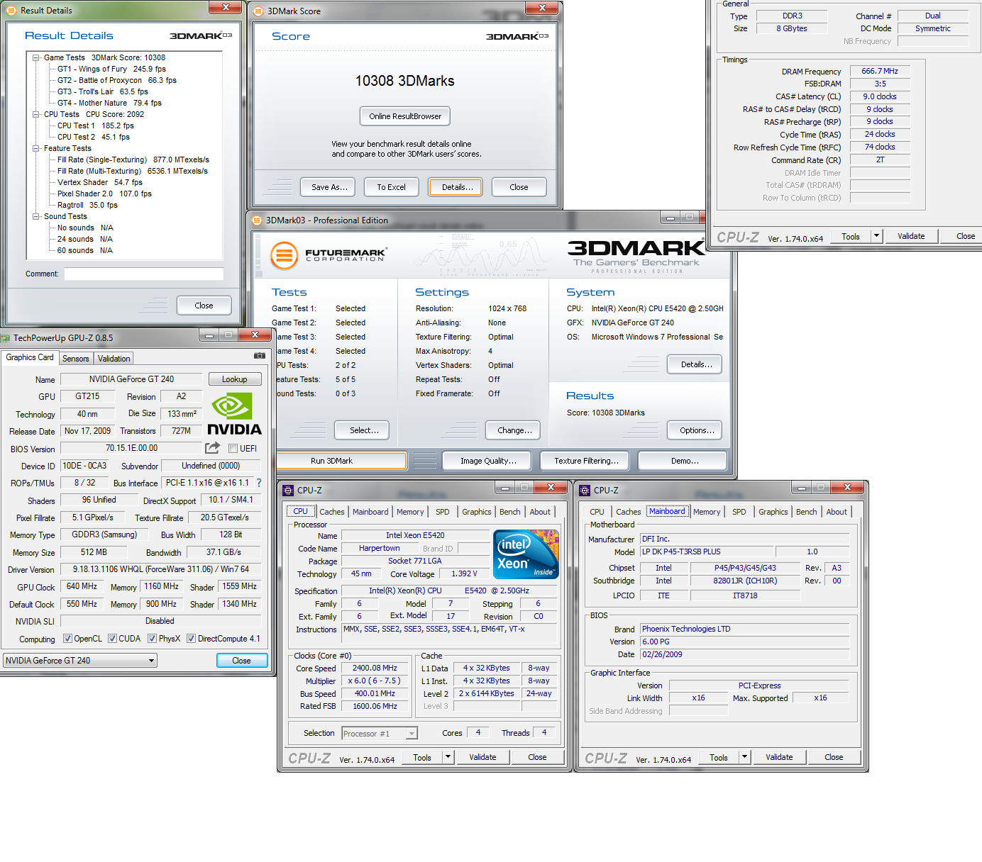Select GT4 - Mother Nature tree row
982x862 pixels.
109,103
